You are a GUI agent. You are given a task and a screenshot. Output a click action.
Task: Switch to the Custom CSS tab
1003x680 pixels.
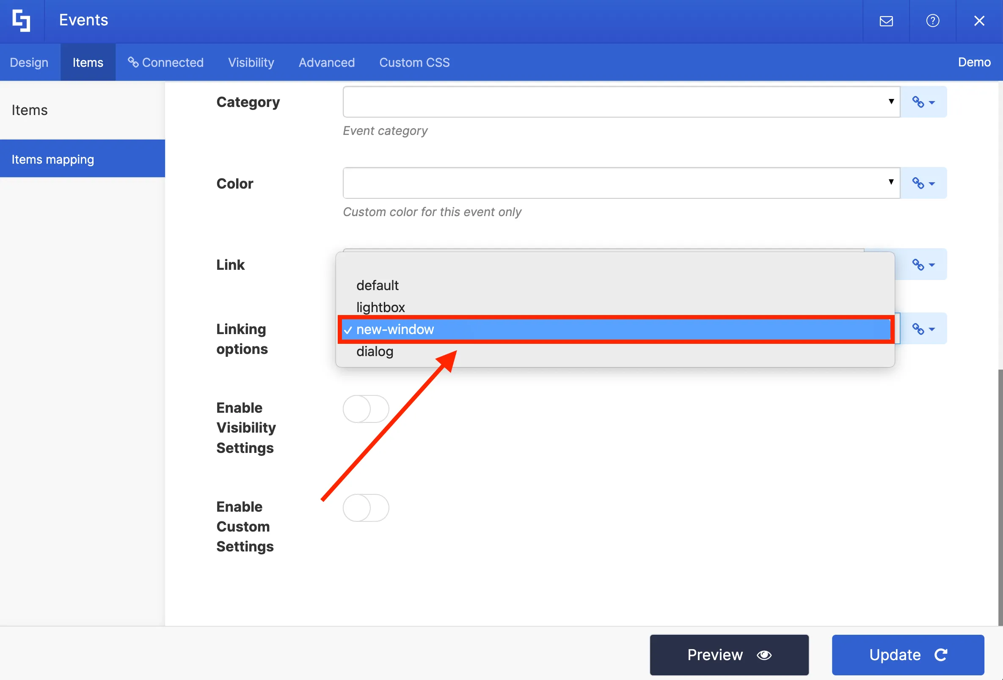pos(414,63)
